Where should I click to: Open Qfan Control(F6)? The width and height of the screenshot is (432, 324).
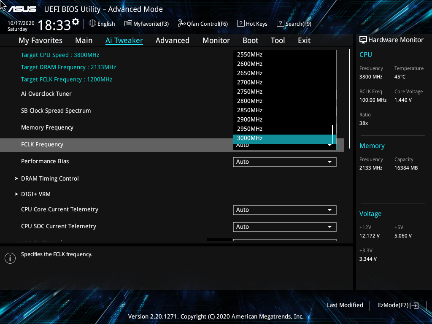tap(207, 24)
